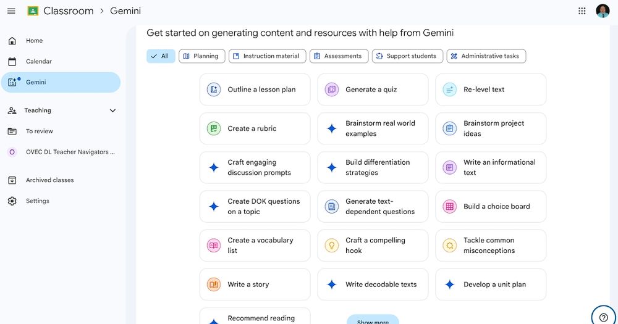This screenshot has width=618, height=324.
Task: Click the Archived classes box icon
Action: (x=12, y=180)
